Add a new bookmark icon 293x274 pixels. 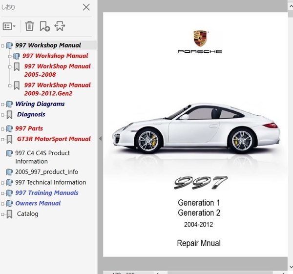(44, 26)
